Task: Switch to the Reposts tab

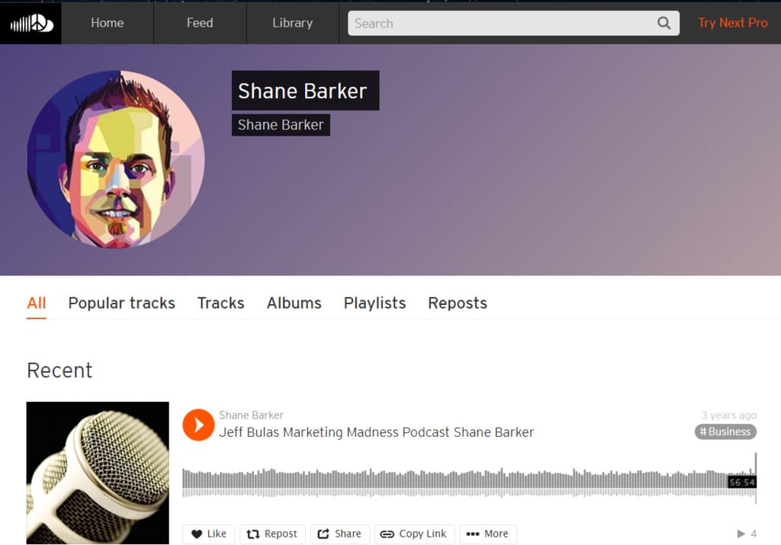Action: click(x=458, y=303)
